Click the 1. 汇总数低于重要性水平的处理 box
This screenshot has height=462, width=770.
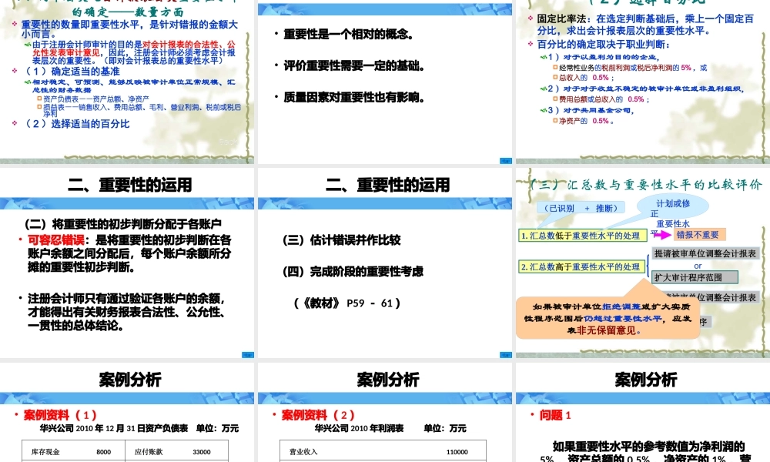[x=582, y=236]
